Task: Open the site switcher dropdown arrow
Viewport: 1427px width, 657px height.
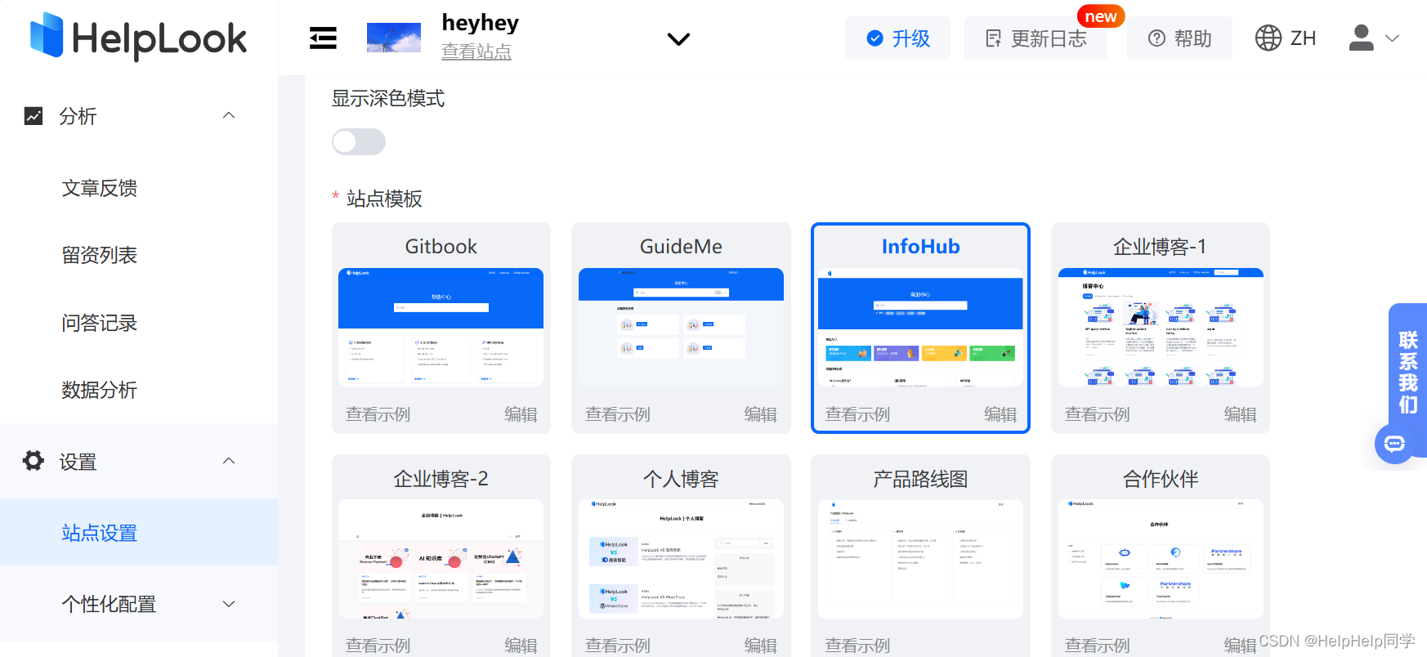Action: (x=678, y=38)
